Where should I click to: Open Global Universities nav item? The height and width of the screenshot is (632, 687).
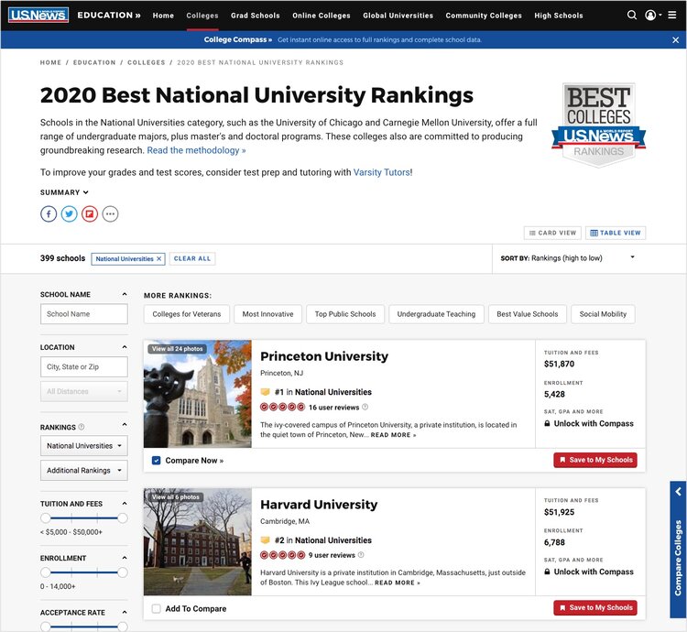[x=398, y=16]
